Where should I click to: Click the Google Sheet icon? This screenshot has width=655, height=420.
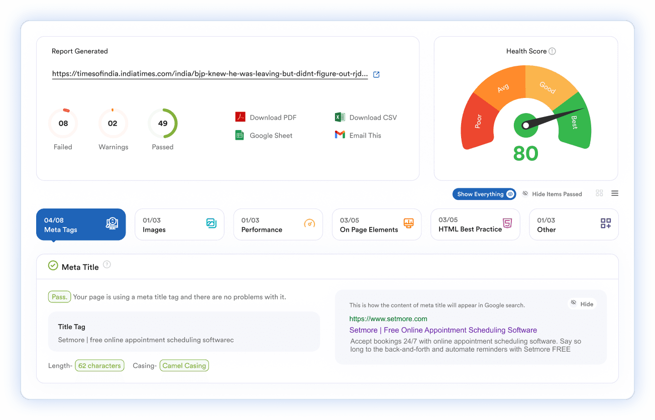click(x=240, y=135)
